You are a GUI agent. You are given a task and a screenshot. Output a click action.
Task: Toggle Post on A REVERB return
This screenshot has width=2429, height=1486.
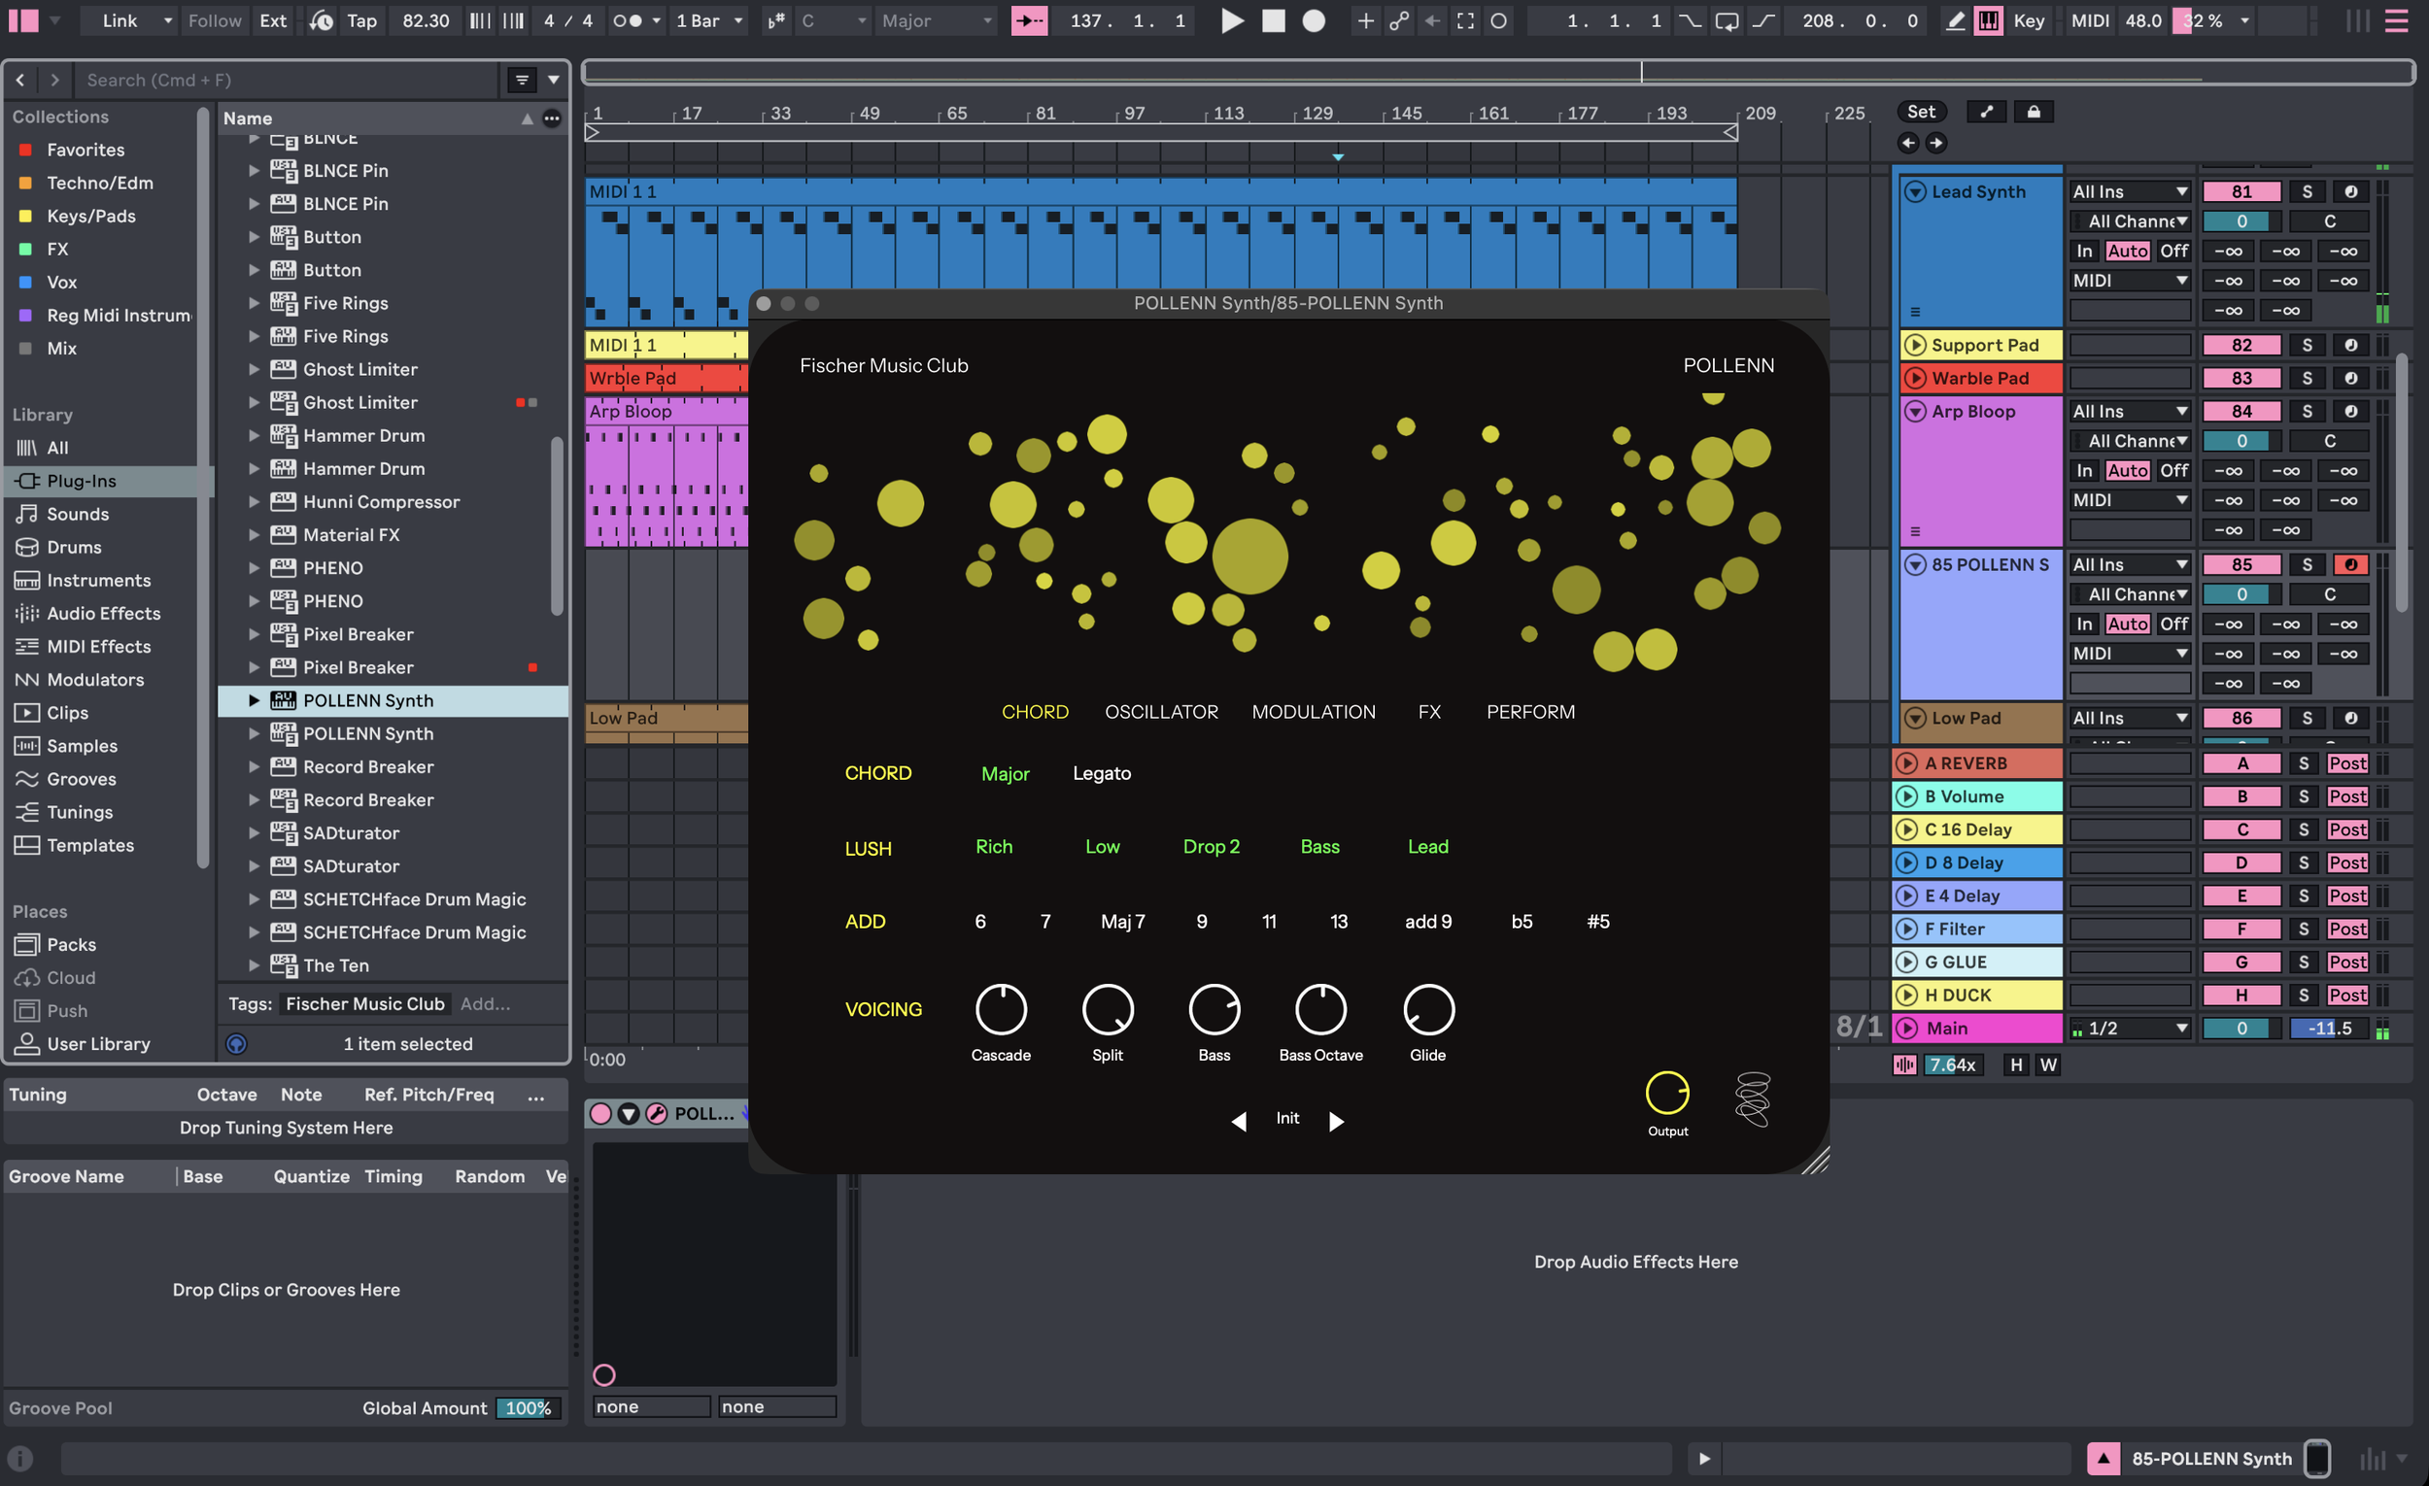click(2346, 763)
